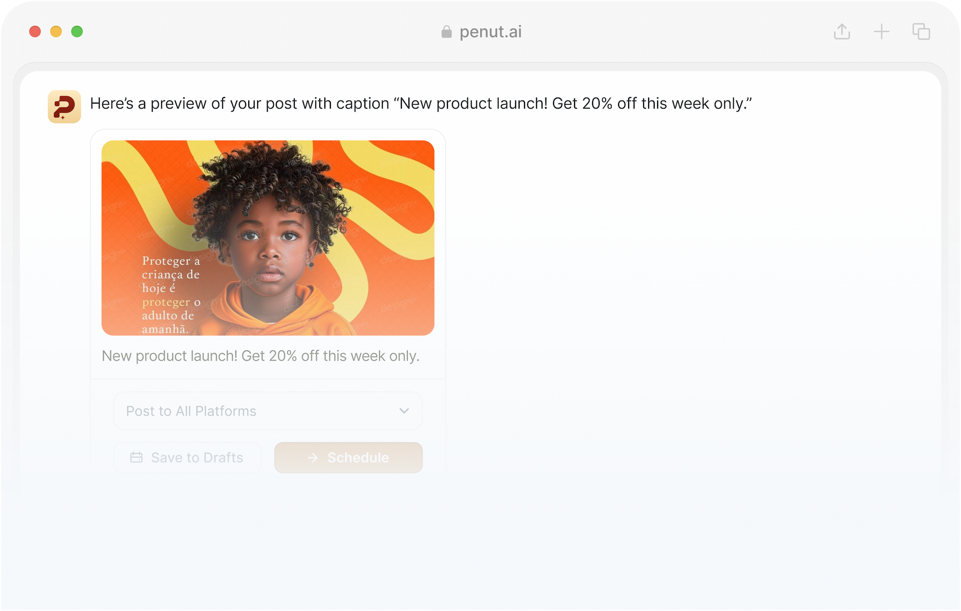Click the yellow minimize window button
961x611 pixels.
point(56,32)
